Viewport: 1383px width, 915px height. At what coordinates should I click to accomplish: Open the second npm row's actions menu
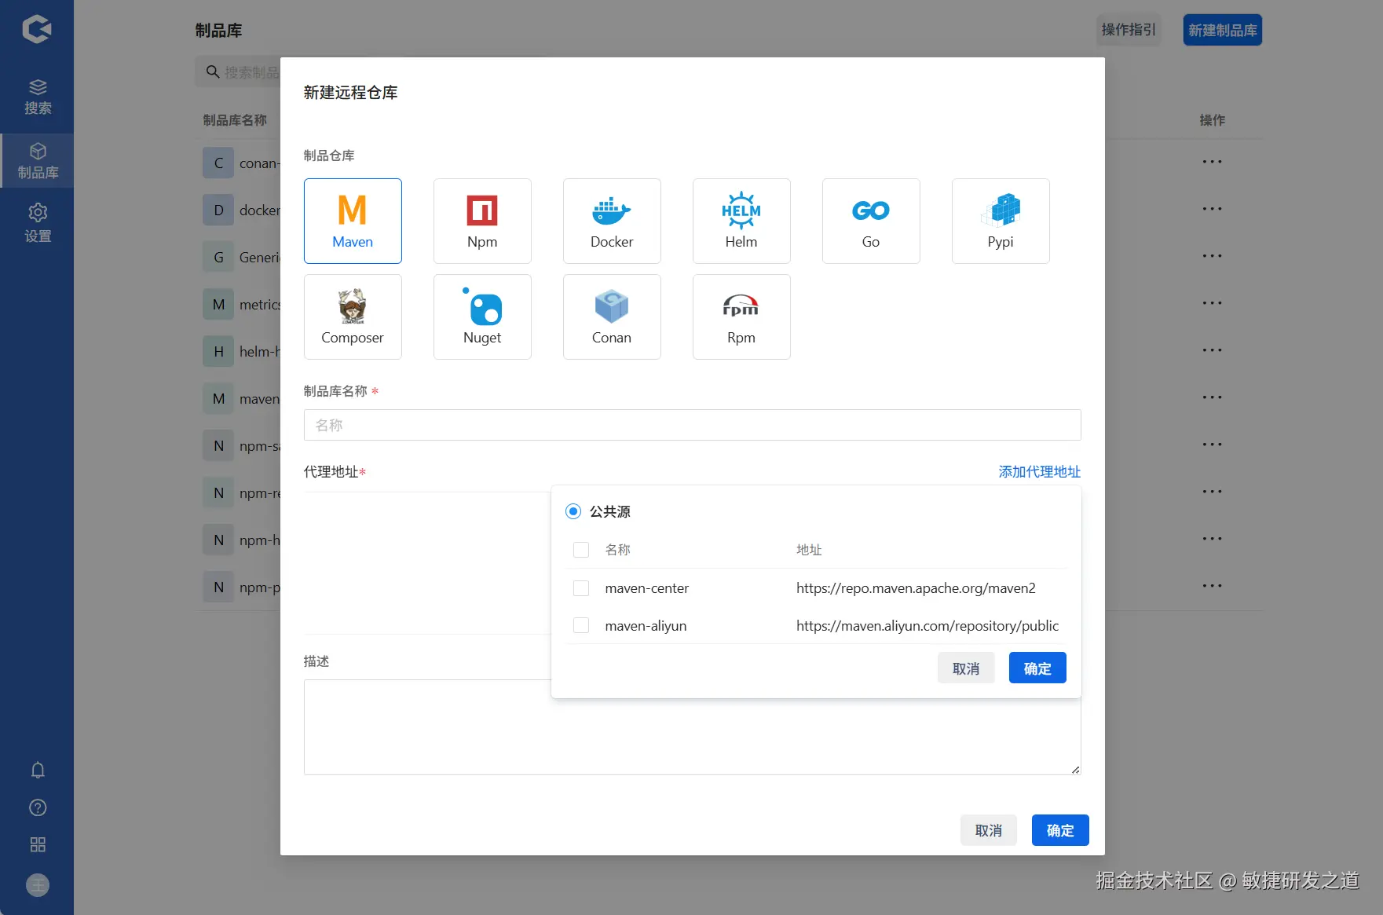click(1212, 492)
